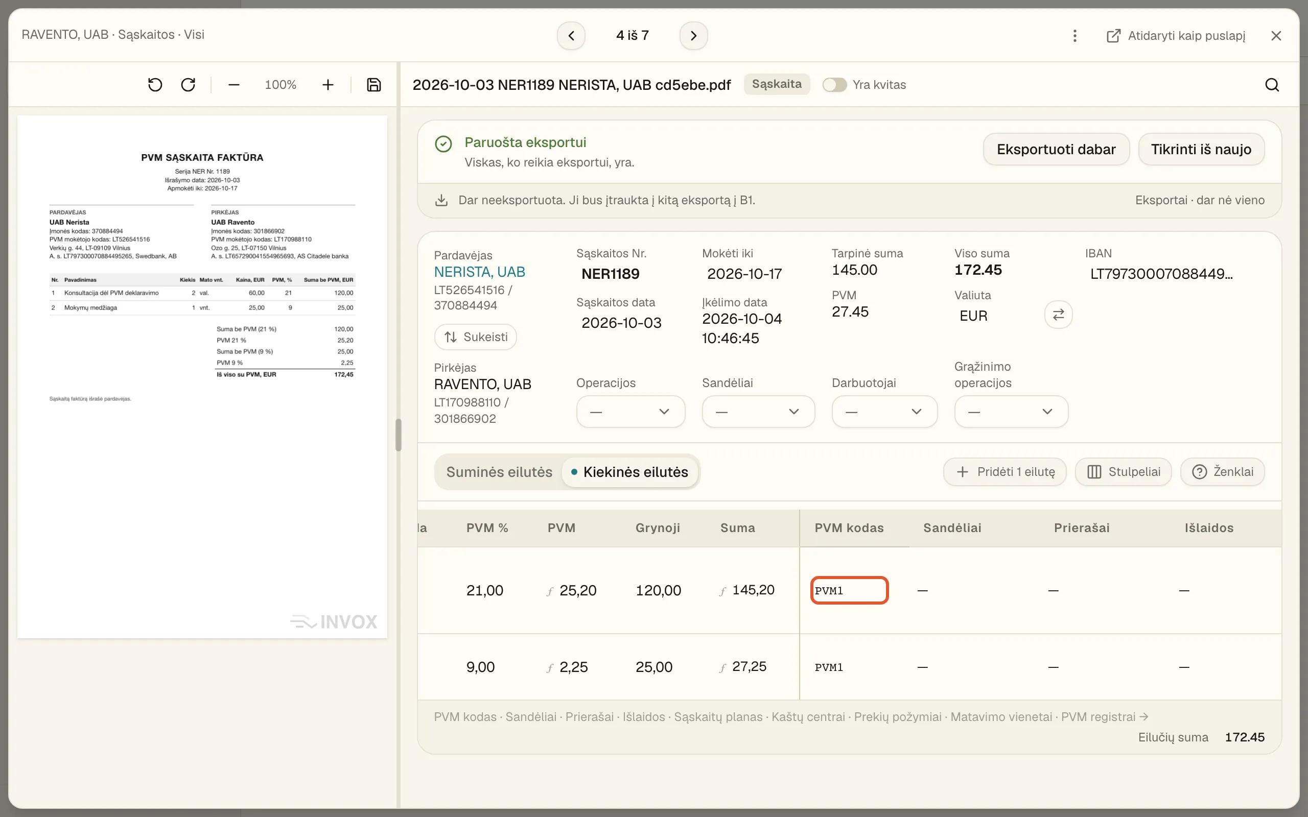Zoom out the PDF preview

click(x=233, y=85)
